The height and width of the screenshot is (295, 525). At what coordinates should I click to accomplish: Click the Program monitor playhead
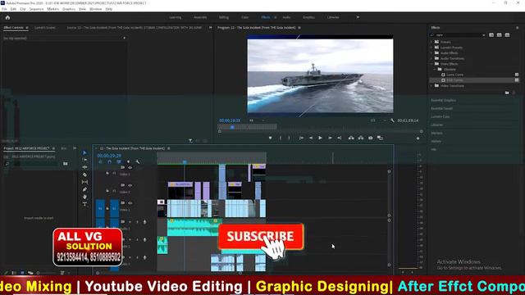point(232,127)
